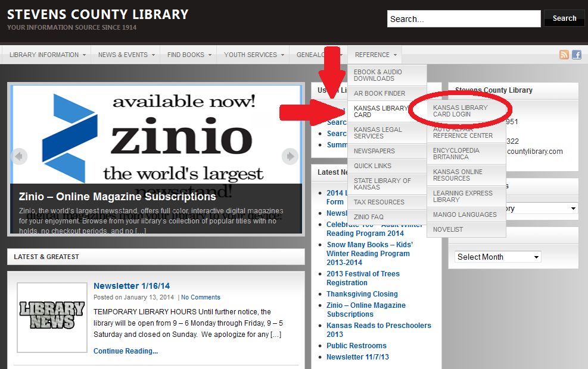588x369 pixels.
Task: Open the Select Month dropdown
Action: click(x=498, y=257)
